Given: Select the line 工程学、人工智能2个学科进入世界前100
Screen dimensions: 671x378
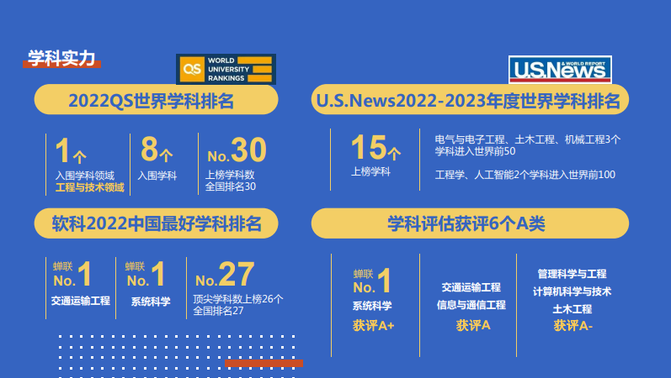Looking at the screenshot, I should pos(525,175).
